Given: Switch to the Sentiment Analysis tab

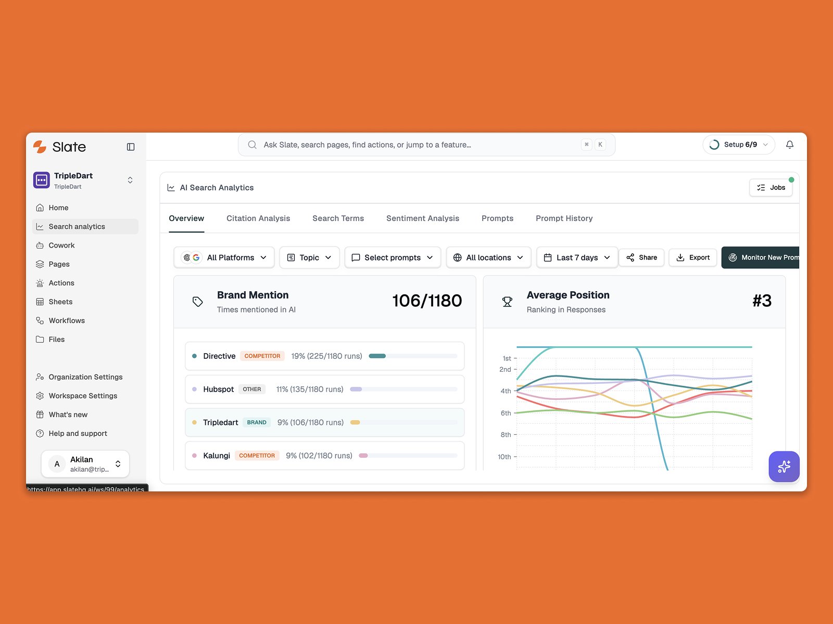Looking at the screenshot, I should 423,218.
